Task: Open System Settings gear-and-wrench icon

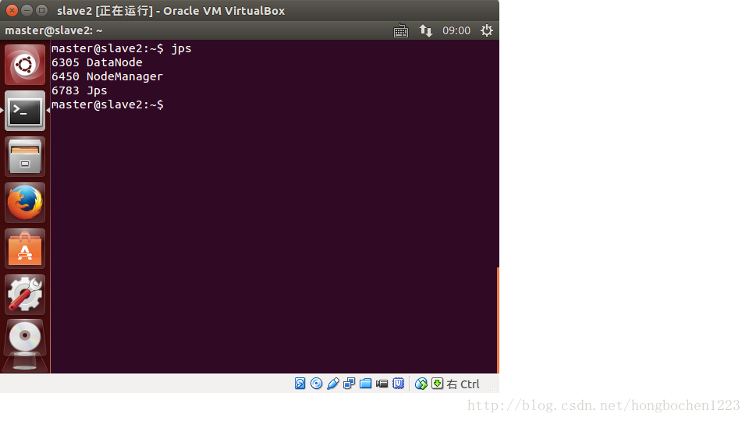Action: (25, 295)
